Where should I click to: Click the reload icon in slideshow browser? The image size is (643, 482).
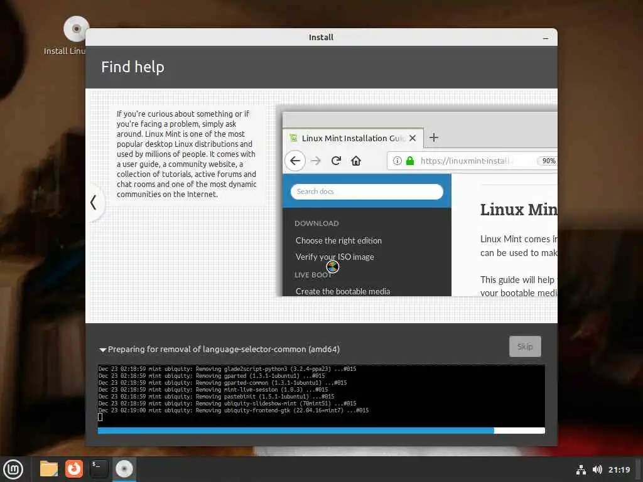click(336, 161)
